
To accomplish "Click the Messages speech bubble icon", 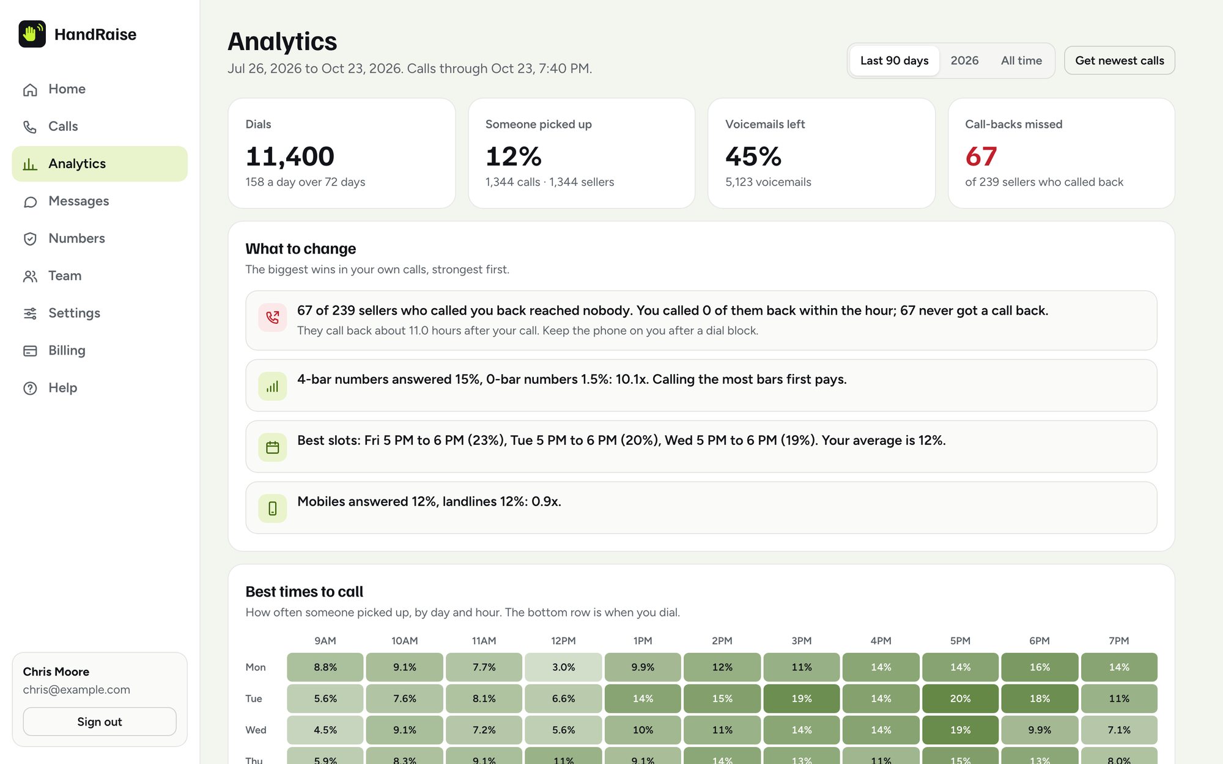I will click(30, 201).
